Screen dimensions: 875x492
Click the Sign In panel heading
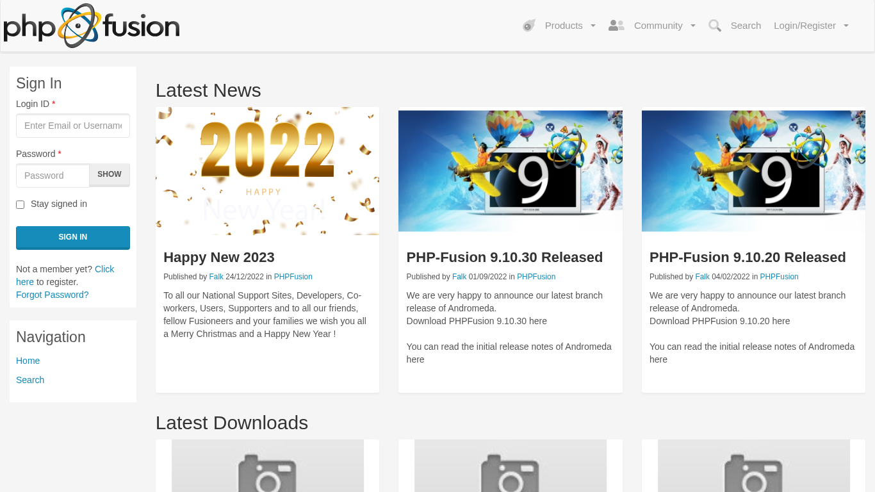[39, 83]
